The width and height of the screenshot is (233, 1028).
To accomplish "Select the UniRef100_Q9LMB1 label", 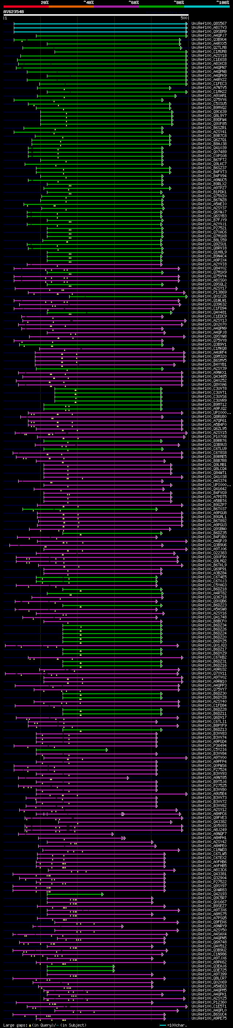I will coord(209,465).
